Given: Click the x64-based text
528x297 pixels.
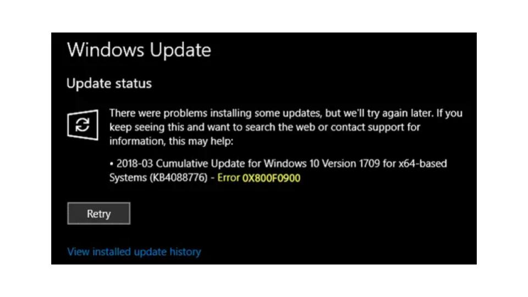Looking at the screenshot, I should 423,164.
